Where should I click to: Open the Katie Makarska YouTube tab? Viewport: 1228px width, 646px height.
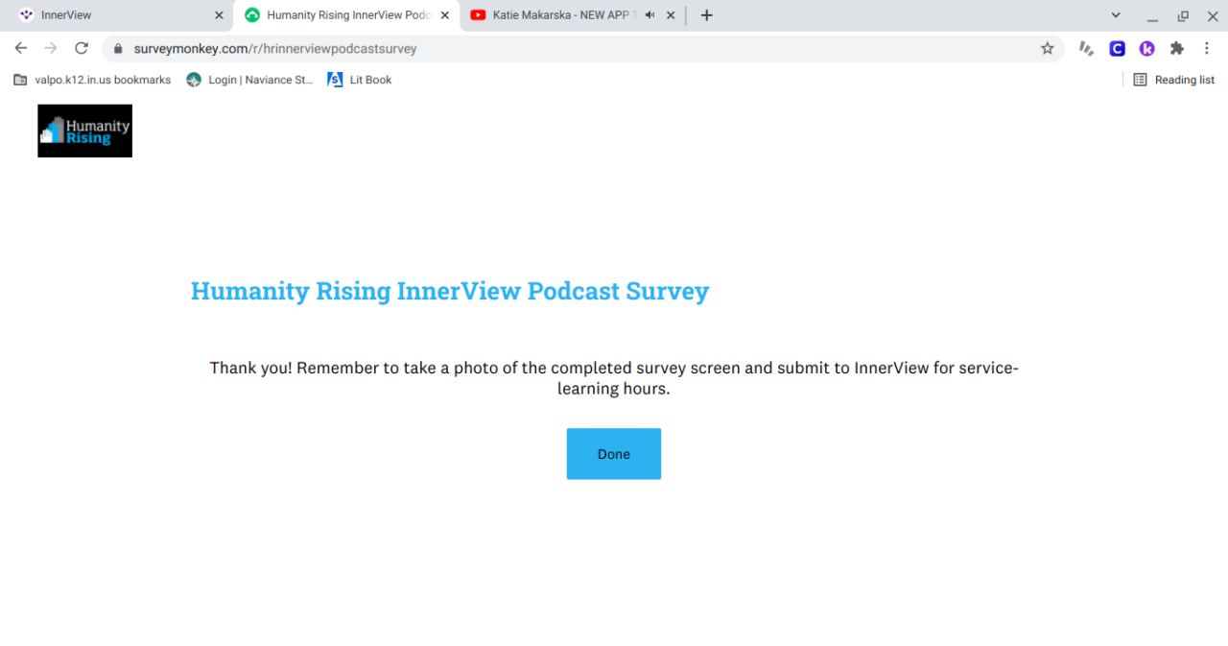[573, 15]
